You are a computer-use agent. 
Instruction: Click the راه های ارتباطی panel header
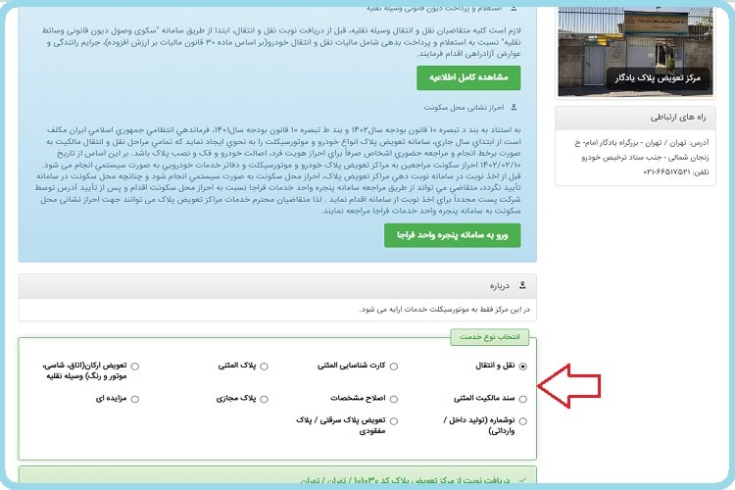tap(635, 118)
